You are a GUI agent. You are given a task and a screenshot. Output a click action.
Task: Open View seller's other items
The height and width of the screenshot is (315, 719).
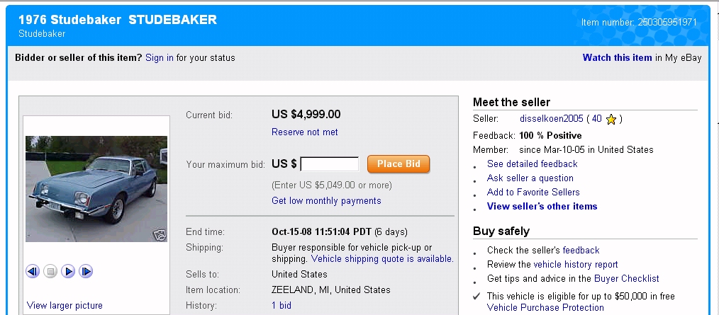(x=542, y=206)
